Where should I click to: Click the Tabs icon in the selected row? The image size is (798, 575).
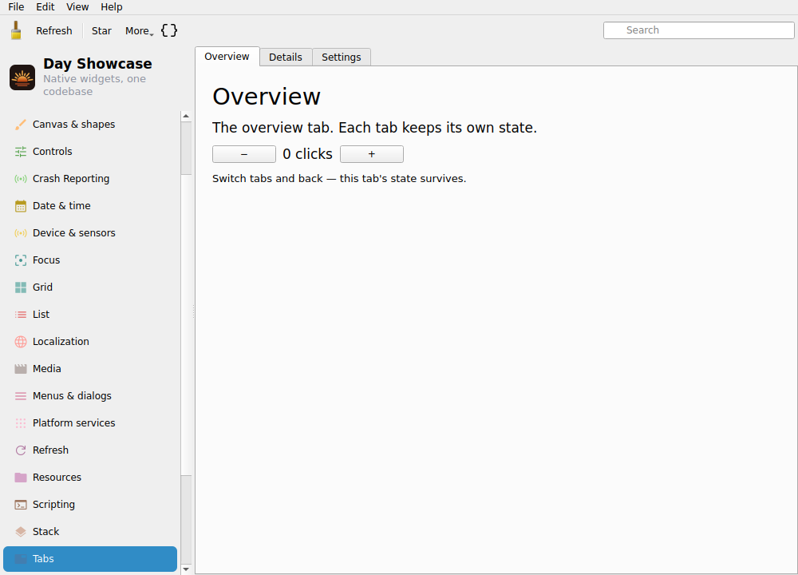tap(21, 559)
